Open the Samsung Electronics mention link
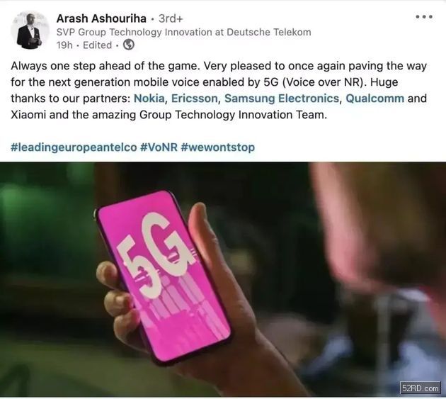This screenshot has height=399, width=446. point(282,99)
